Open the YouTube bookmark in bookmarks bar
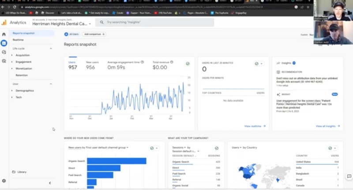Screen dimensions: 353x190 click(x=163, y=13)
